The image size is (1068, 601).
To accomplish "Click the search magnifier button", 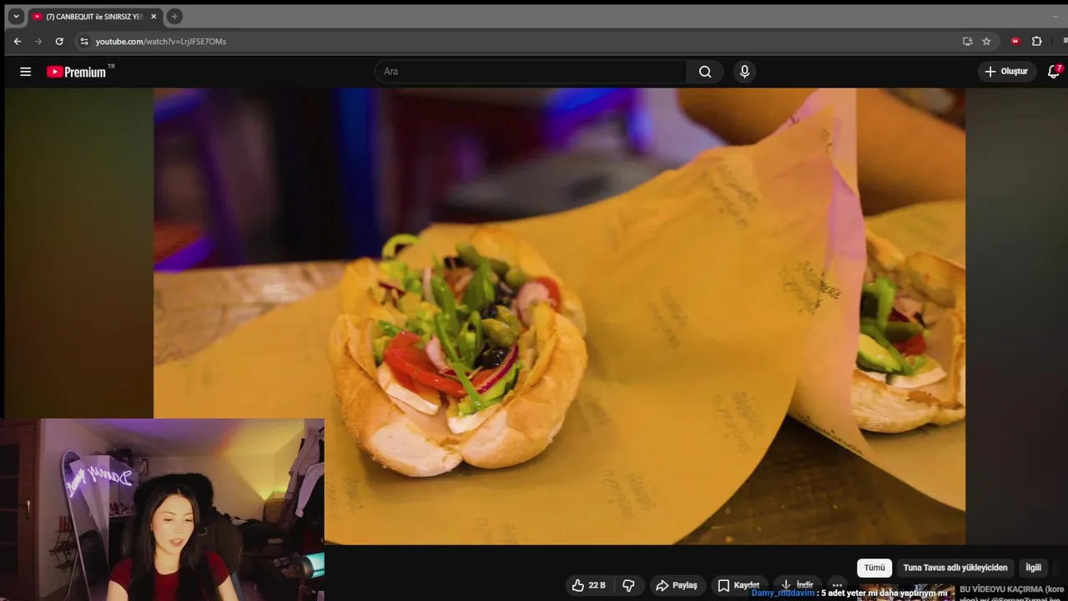I will (x=705, y=72).
